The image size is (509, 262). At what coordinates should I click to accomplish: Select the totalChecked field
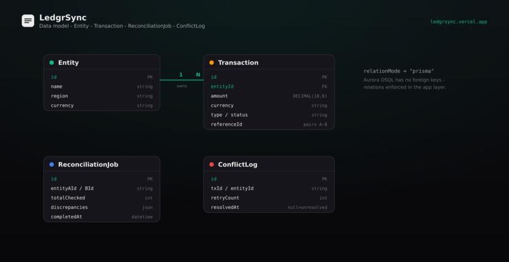[x=102, y=198]
